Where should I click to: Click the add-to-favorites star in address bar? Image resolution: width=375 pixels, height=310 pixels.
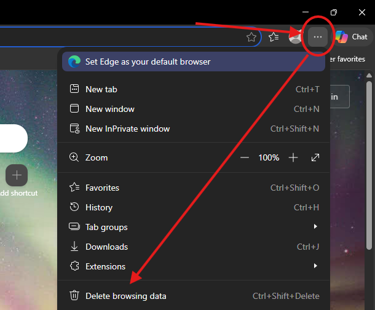(251, 37)
